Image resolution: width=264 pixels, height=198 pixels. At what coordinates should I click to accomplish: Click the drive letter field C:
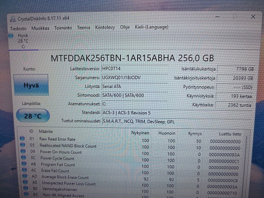coord(135,104)
